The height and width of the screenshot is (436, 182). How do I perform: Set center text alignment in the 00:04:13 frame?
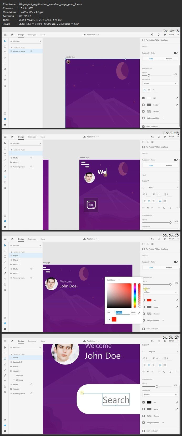(x=149, y=201)
